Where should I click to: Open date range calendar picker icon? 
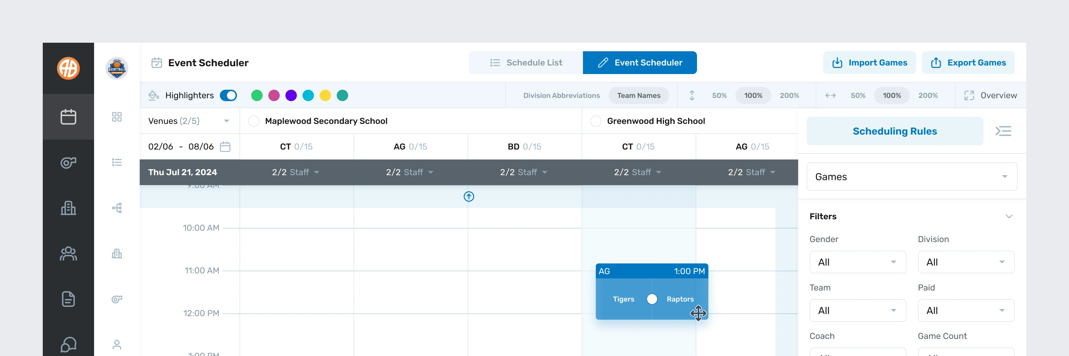225,147
